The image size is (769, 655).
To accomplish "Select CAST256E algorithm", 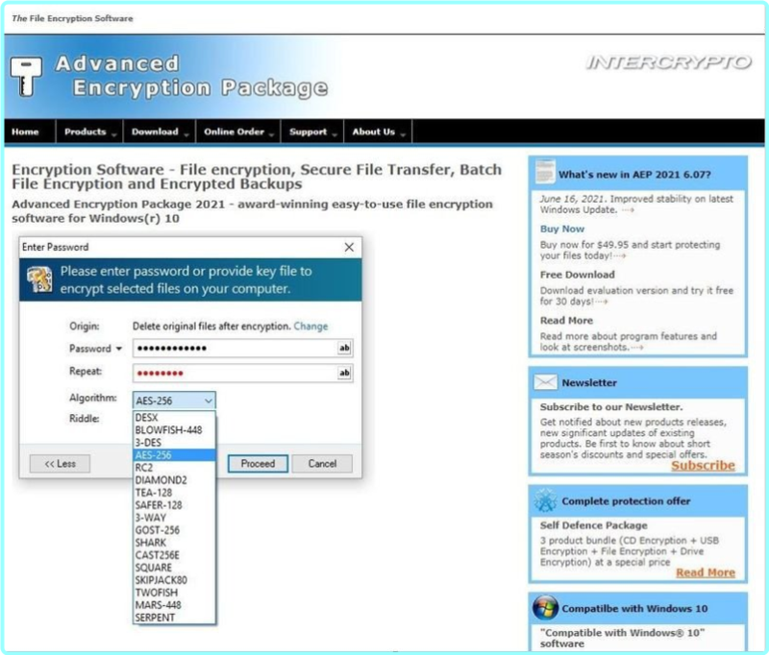I will click(174, 554).
